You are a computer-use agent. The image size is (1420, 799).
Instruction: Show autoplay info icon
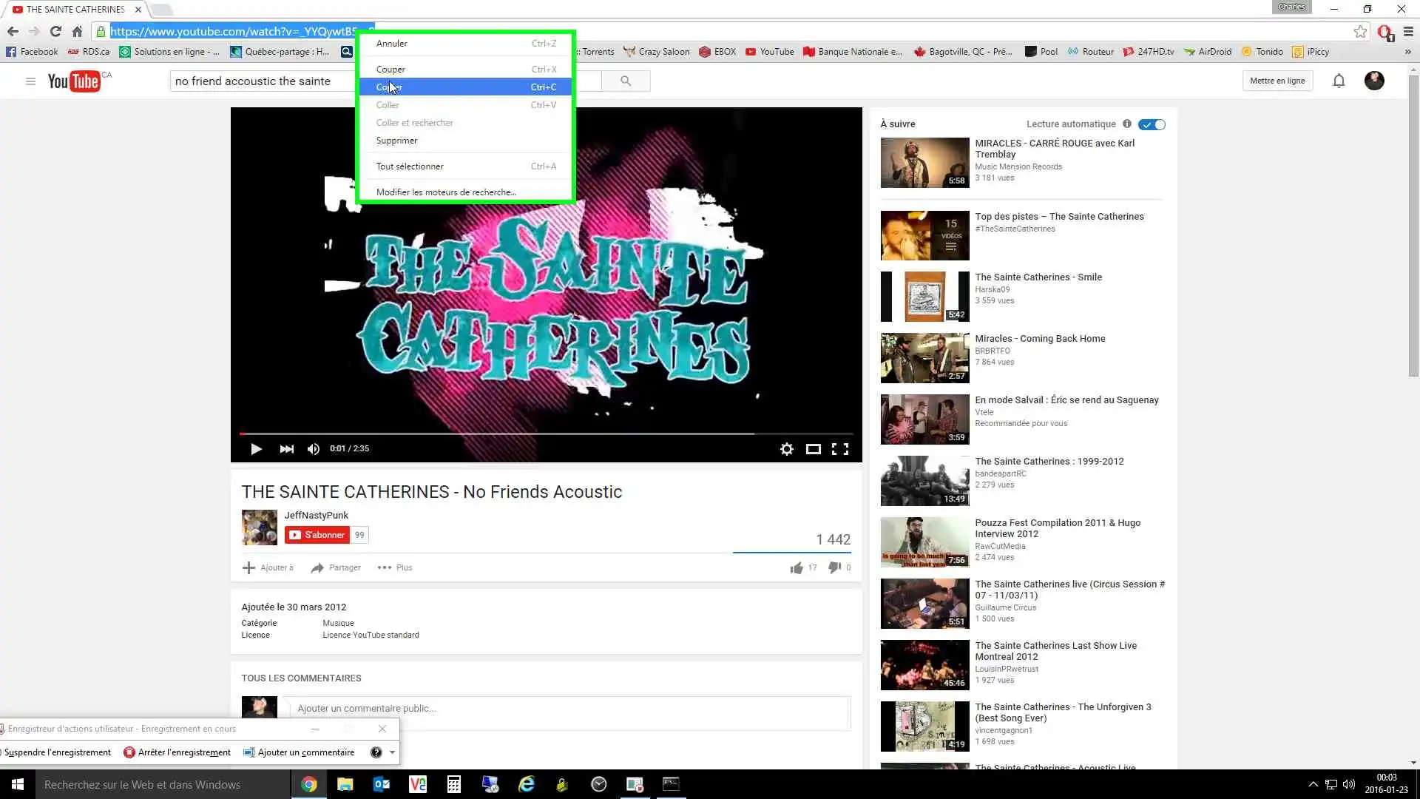tap(1127, 124)
